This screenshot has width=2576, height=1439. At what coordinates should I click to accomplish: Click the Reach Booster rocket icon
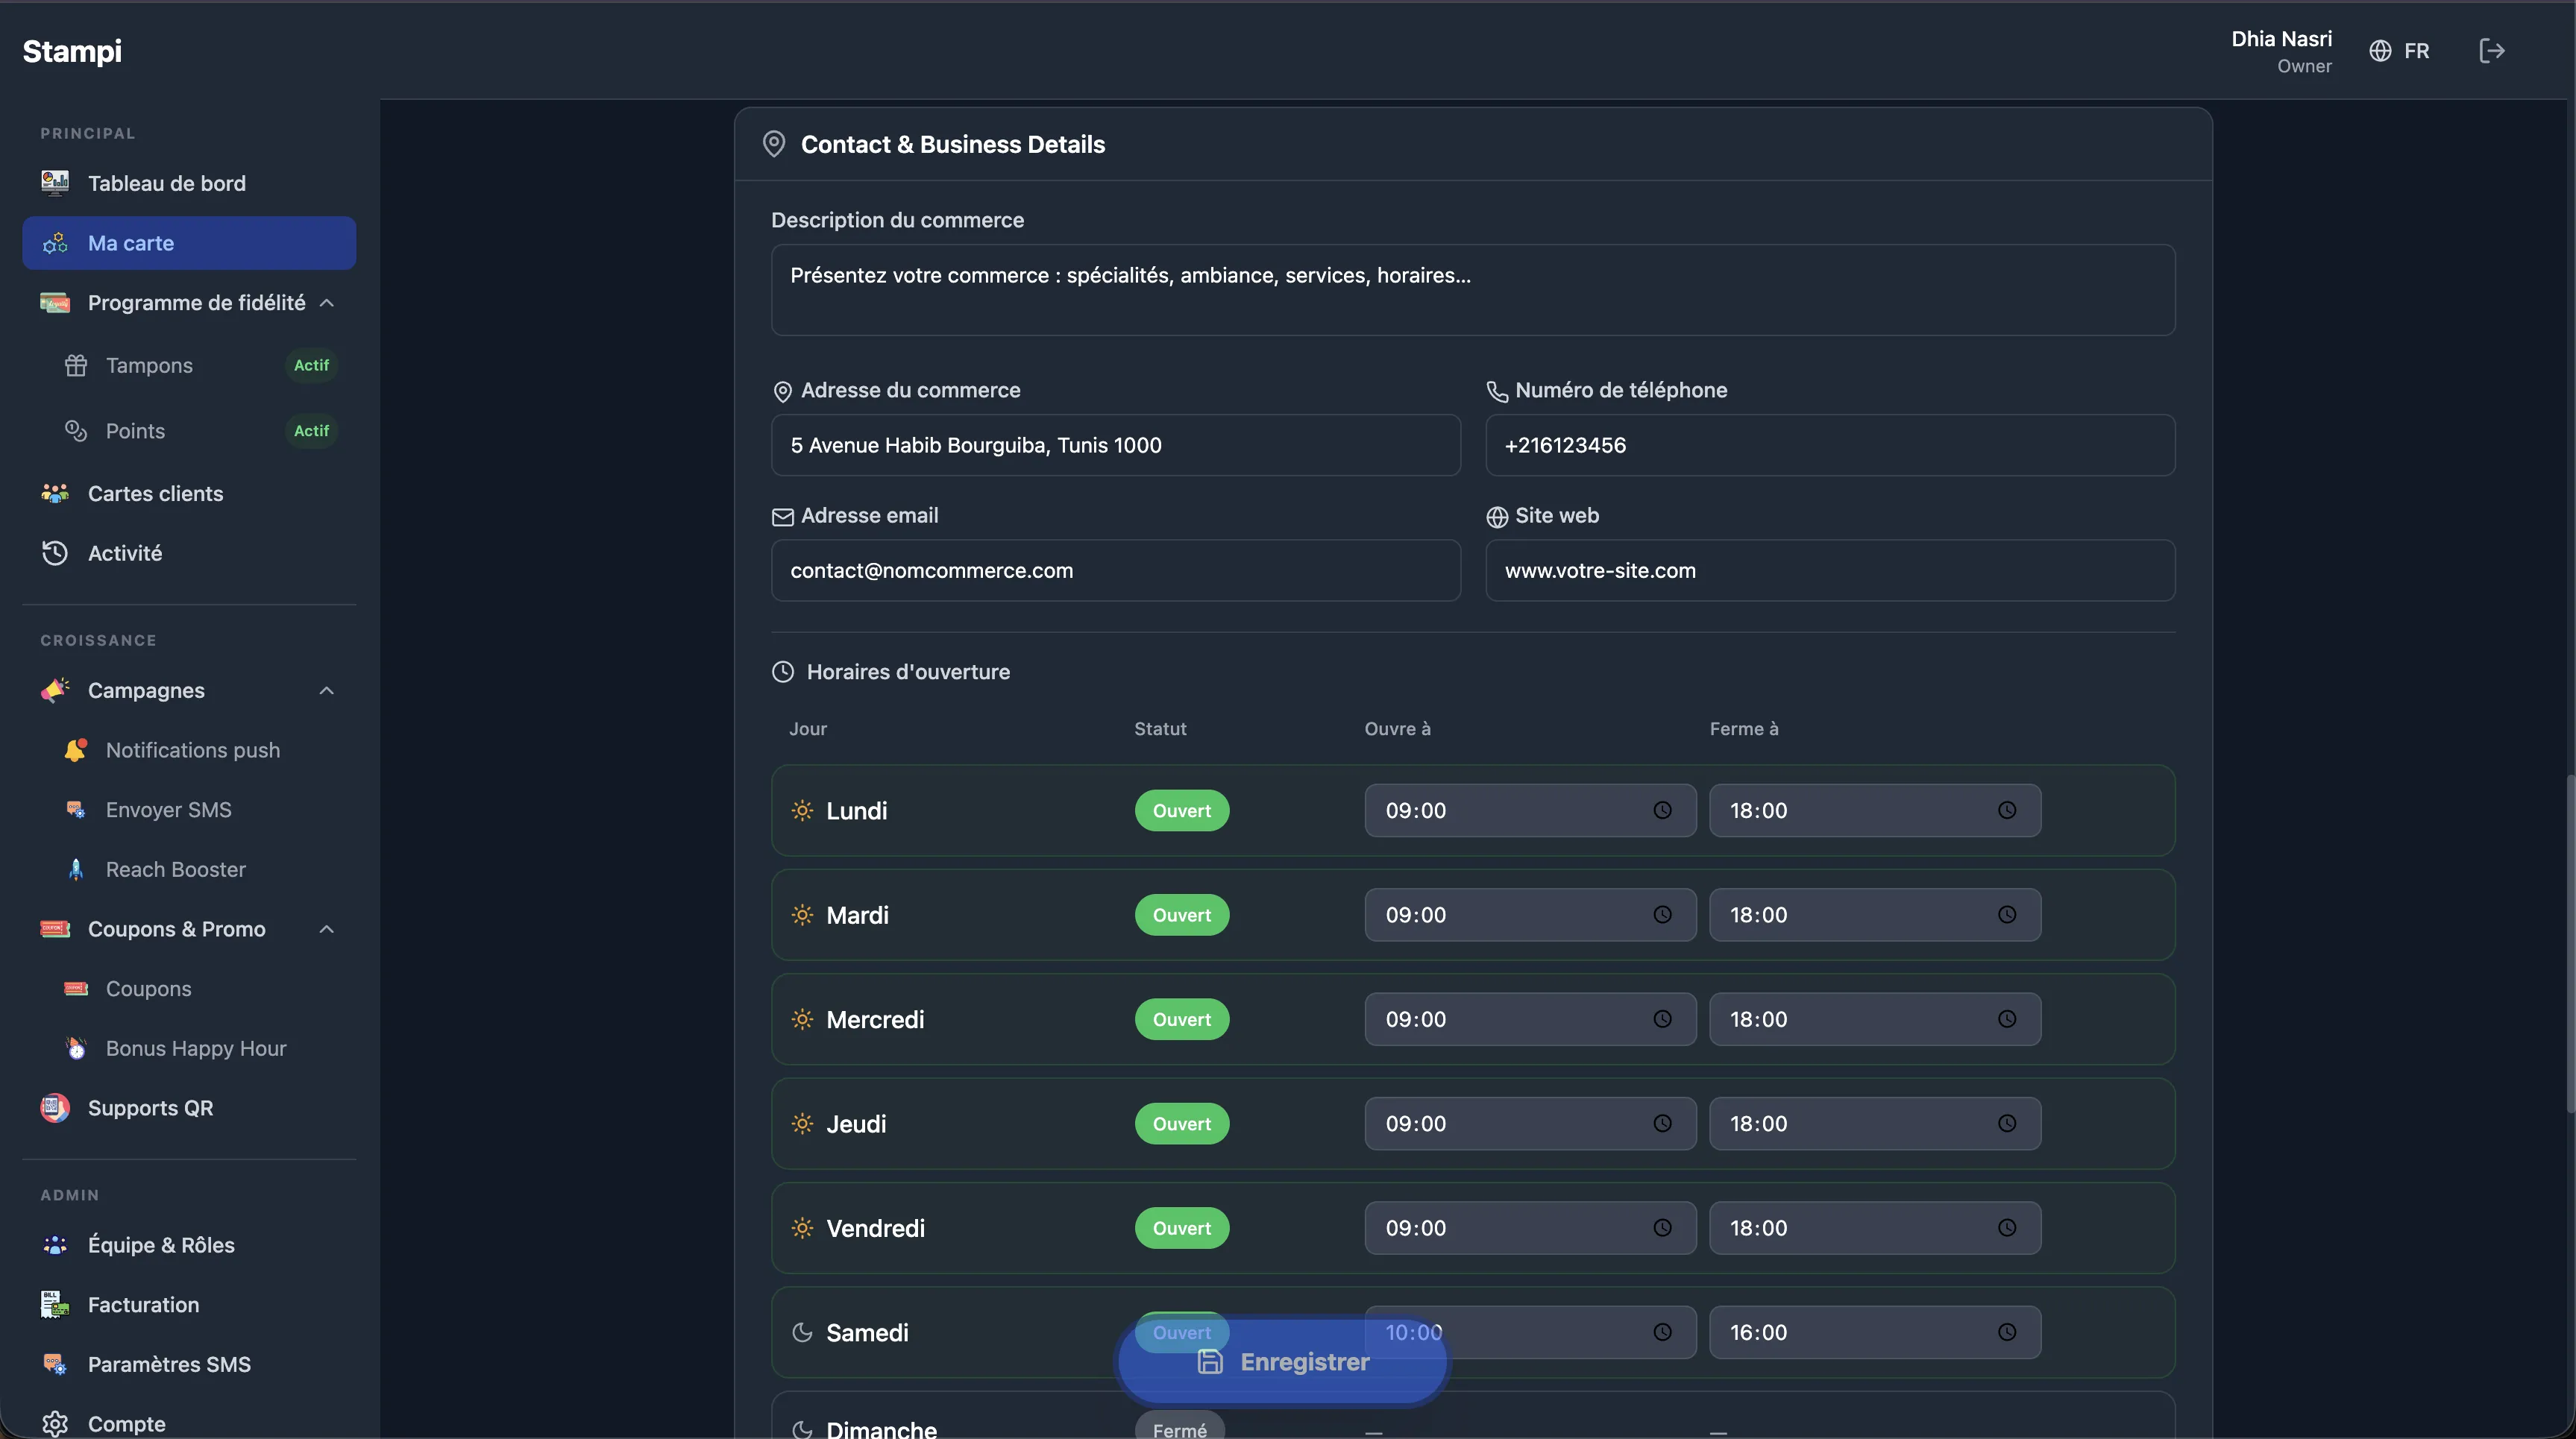coord(76,869)
